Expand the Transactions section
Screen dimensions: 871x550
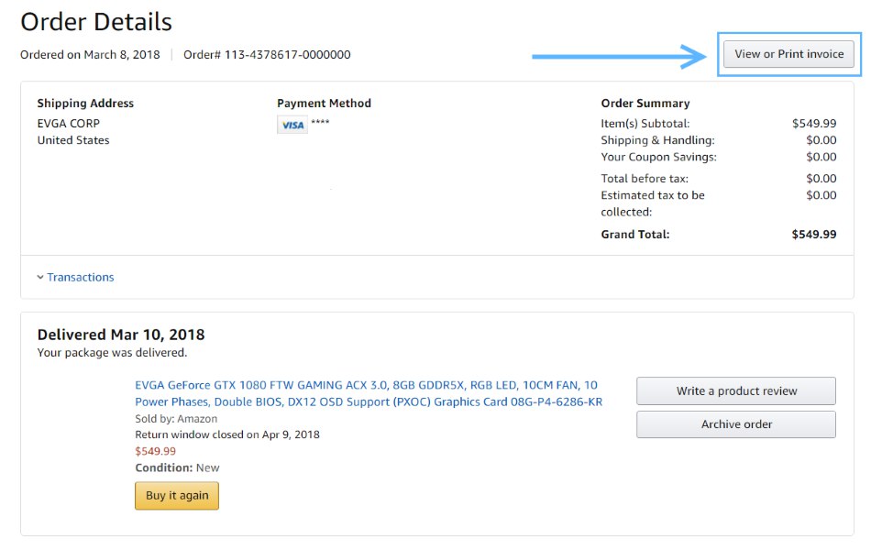click(81, 277)
